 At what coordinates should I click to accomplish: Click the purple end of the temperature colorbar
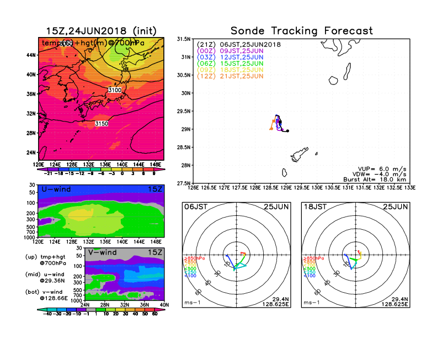[42, 170]
